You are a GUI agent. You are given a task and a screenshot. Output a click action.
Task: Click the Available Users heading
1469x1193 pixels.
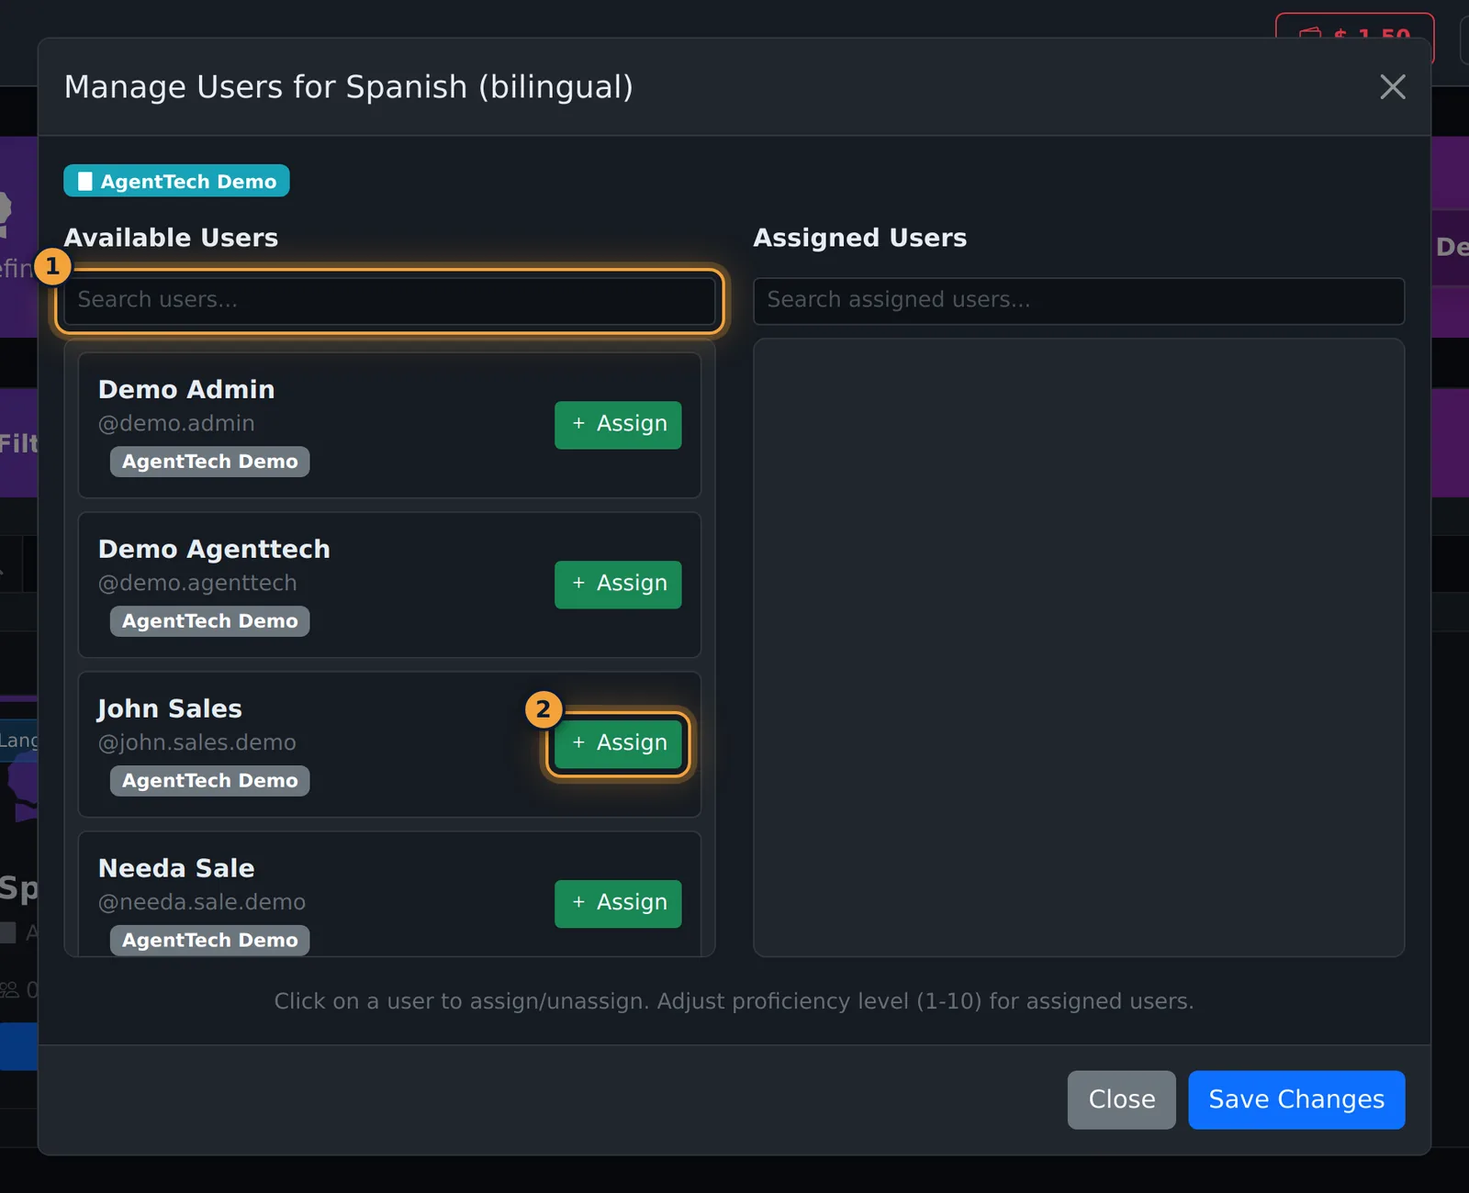coord(171,238)
